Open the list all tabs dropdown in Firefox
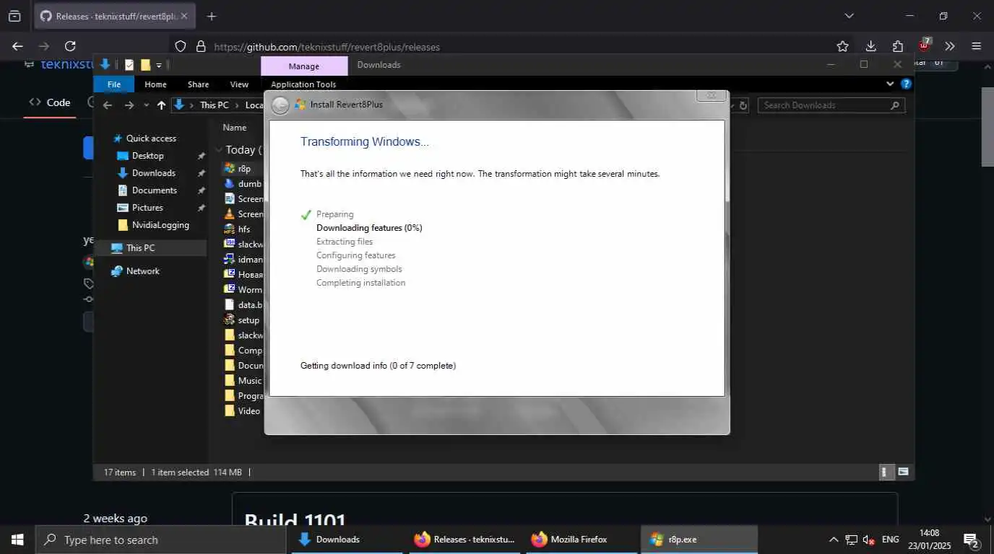Image resolution: width=994 pixels, height=554 pixels. click(x=850, y=16)
